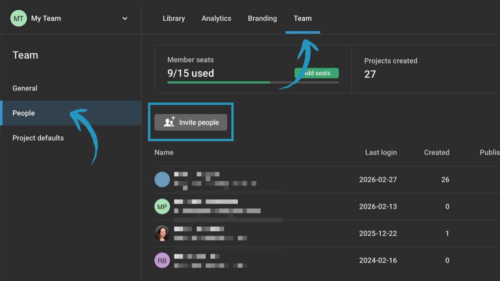Click the add-person icon on Invite button

[x=169, y=122]
